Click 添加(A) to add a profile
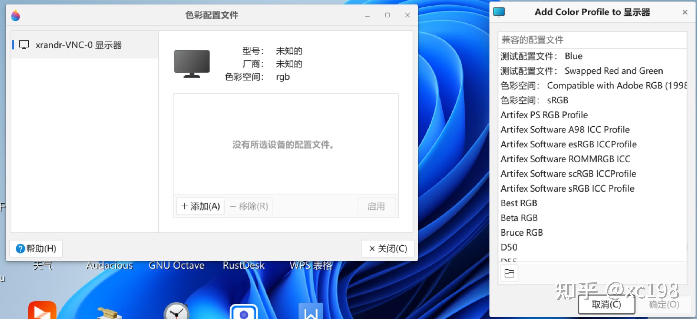This screenshot has width=697, height=319. 200,206
